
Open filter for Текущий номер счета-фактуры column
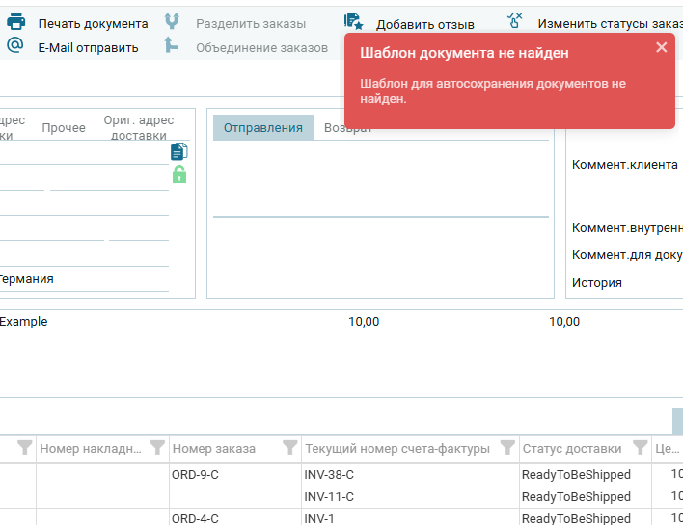coord(506,448)
